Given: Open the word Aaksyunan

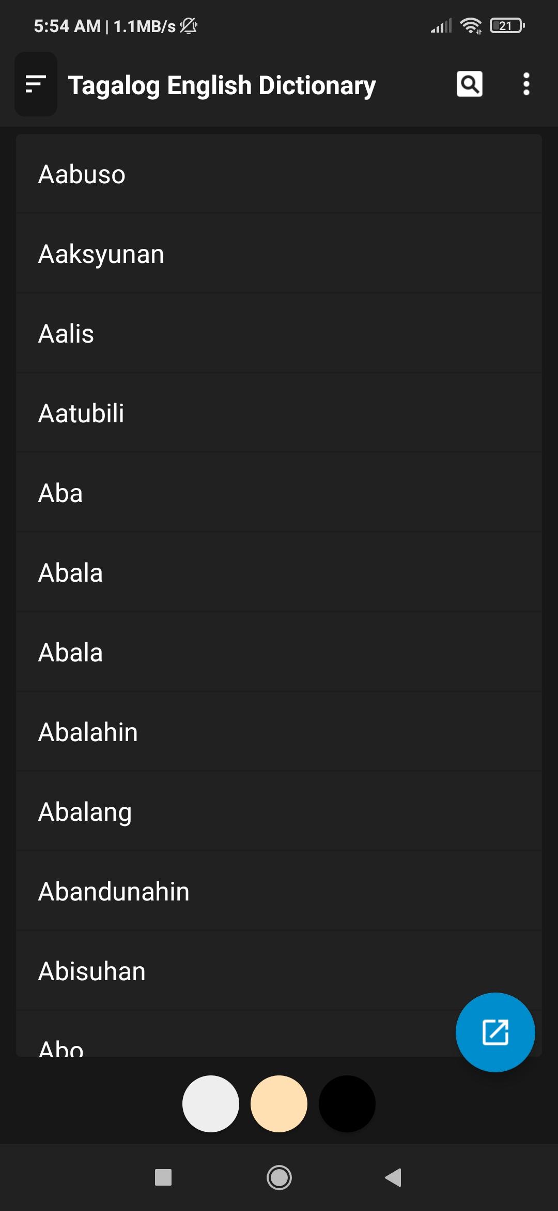Looking at the screenshot, I should tap(279, 254).
